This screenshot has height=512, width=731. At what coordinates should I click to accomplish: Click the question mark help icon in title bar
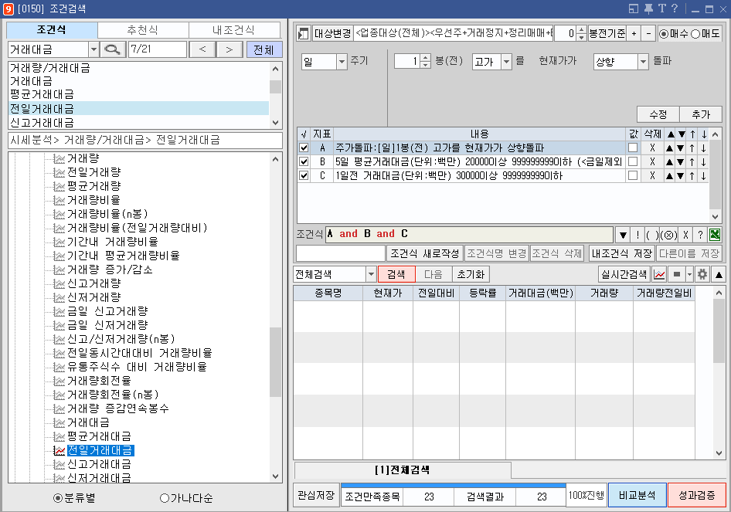click(x=674, y=8)
